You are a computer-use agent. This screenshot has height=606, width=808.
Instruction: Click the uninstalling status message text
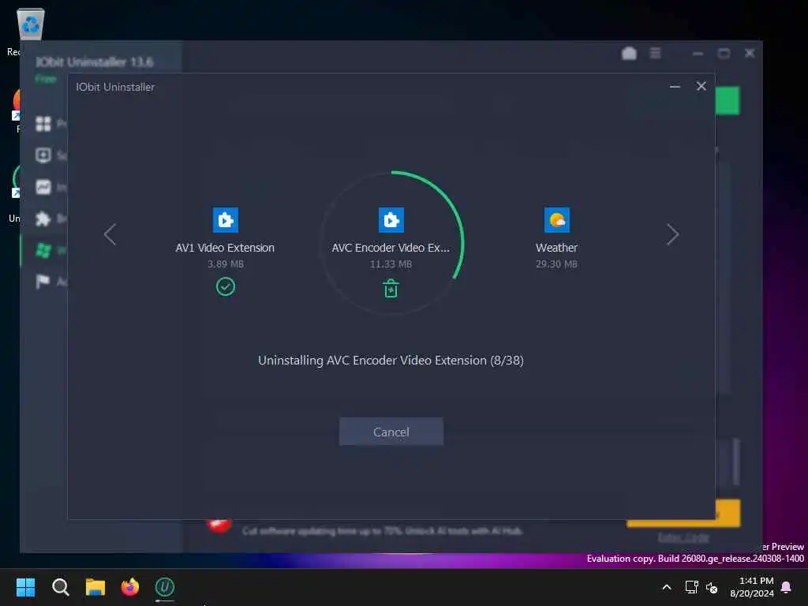(391, 360)
